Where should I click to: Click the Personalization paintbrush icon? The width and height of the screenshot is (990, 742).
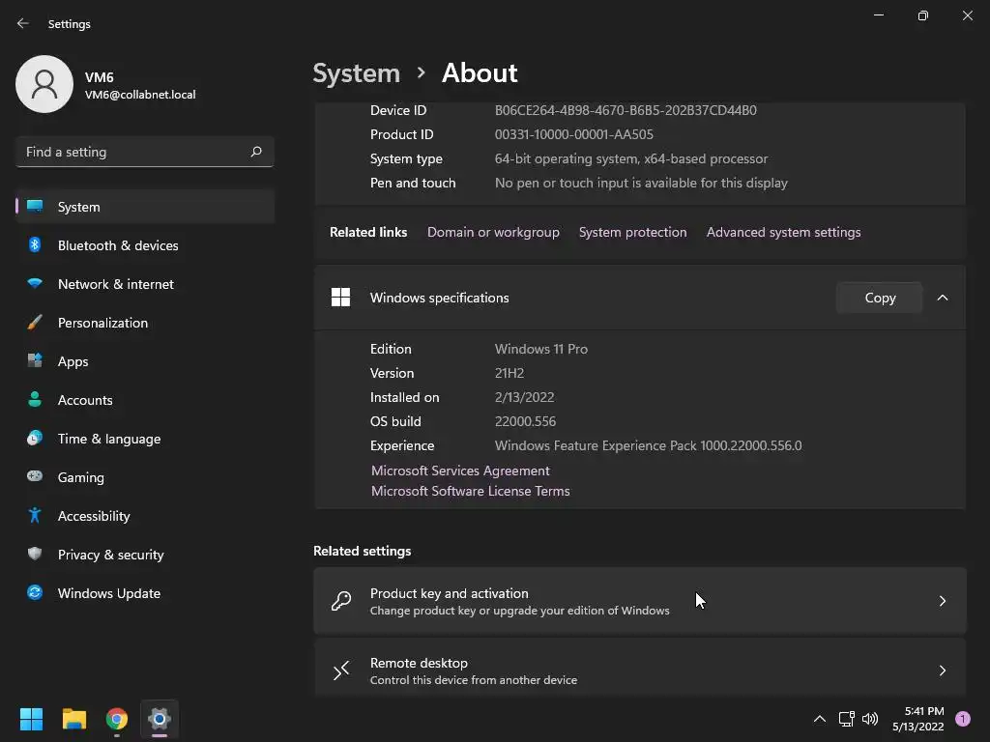(36, 323)
